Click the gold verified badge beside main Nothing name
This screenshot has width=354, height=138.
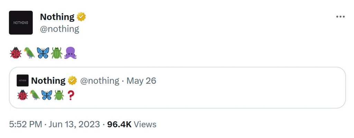[81, 17]
